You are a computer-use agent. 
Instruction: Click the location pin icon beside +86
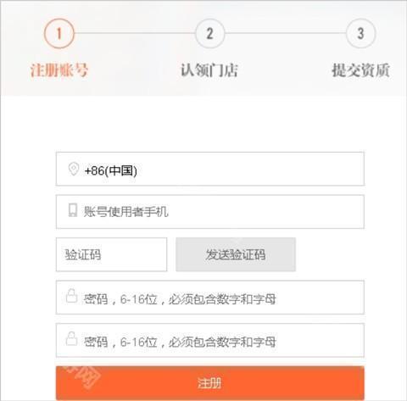74,170
